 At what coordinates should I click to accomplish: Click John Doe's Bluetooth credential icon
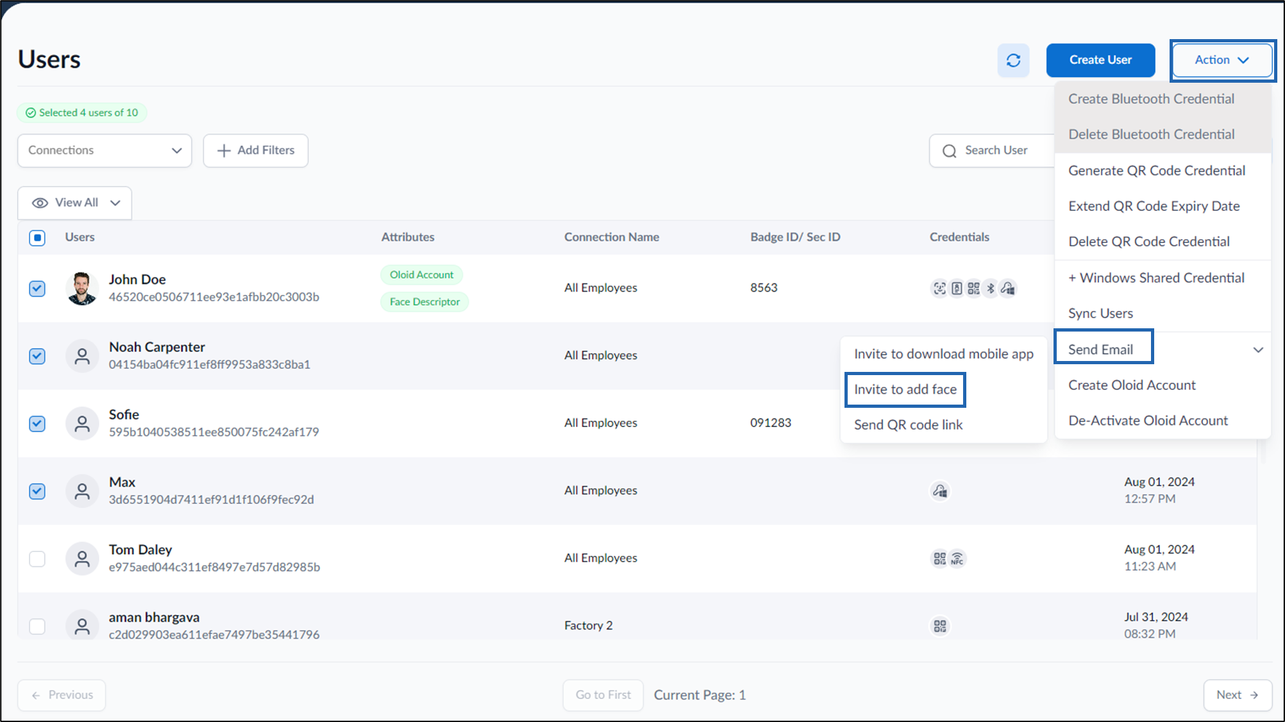pos(991,289)
